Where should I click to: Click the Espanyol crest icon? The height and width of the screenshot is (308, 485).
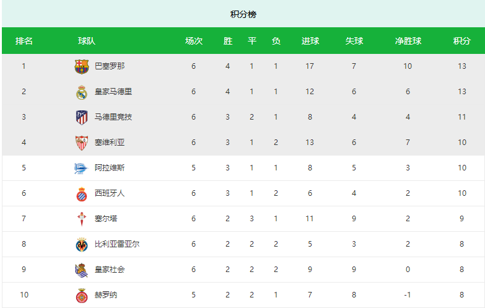point(82,194)
